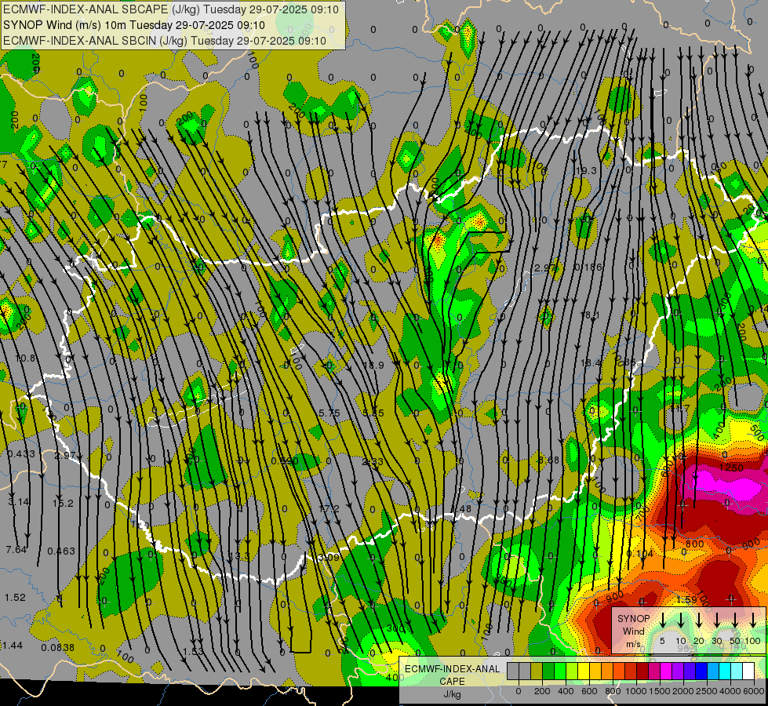Pick the dark green swatch in CAPE legend
This screenshot has height=706, width=768.
548,671
